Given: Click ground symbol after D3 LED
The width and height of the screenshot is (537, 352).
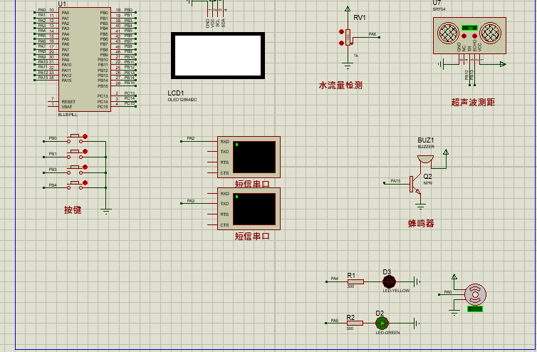Looking at the screenshot, I should [417, 281].
